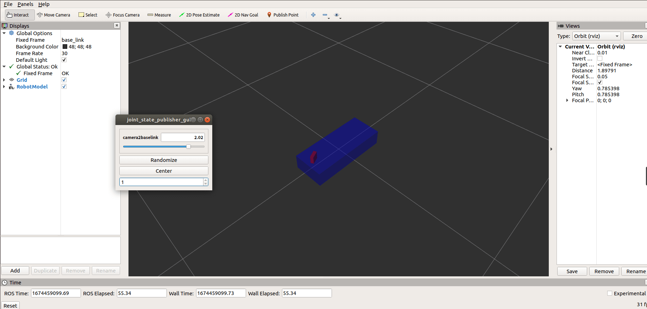Enable the Experimental checkbox
This screenshot has height=309, width=647.
610,293
